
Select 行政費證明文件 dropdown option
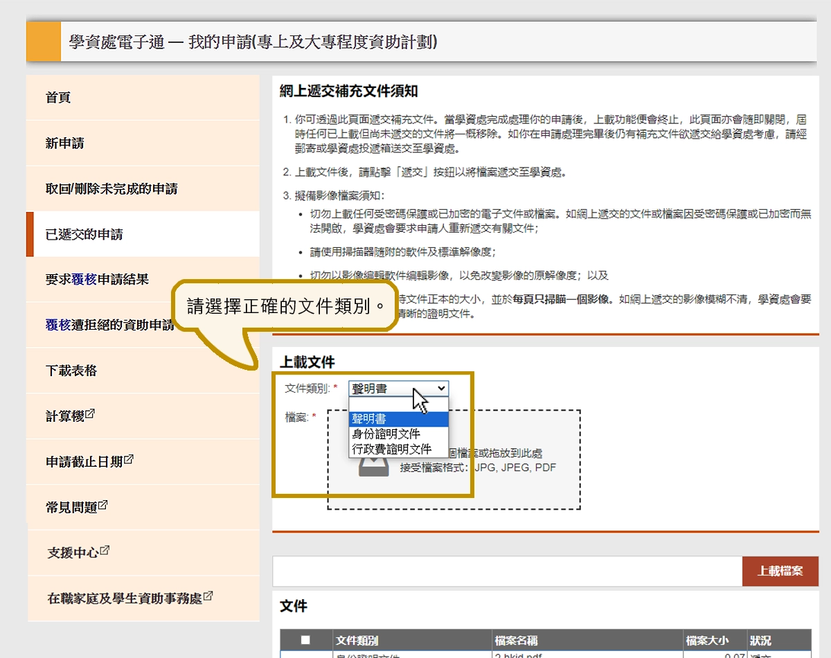tap(399, 449)
